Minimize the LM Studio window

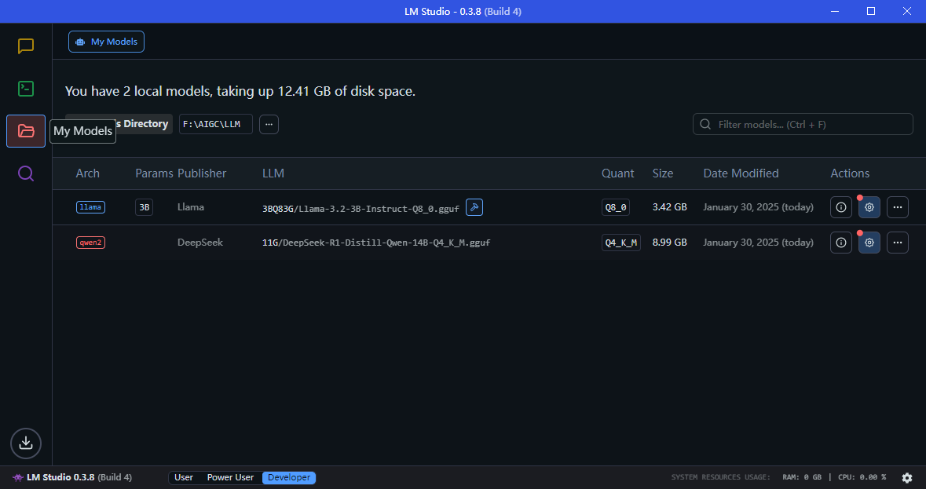[834, 11]
